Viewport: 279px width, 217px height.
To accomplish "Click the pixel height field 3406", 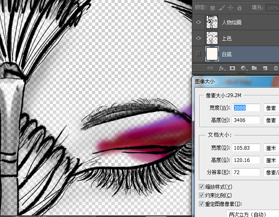I will [x=246, y=120].
